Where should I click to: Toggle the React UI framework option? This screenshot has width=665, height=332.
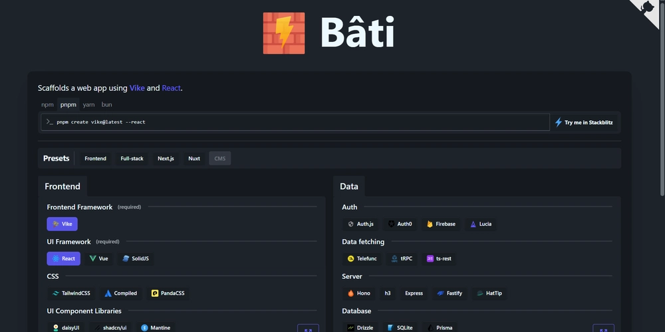click(64, 259)
